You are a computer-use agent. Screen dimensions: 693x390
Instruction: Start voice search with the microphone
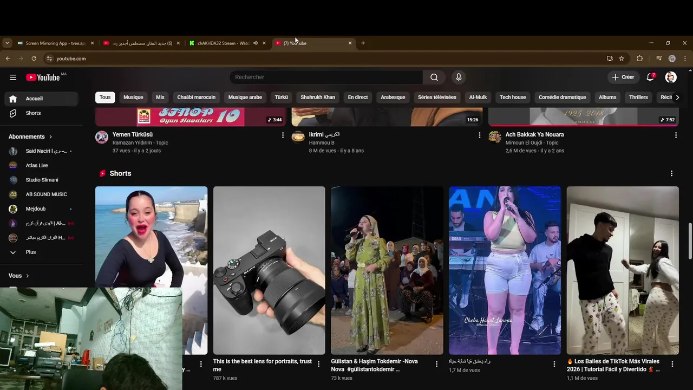[x=459, y=77]
